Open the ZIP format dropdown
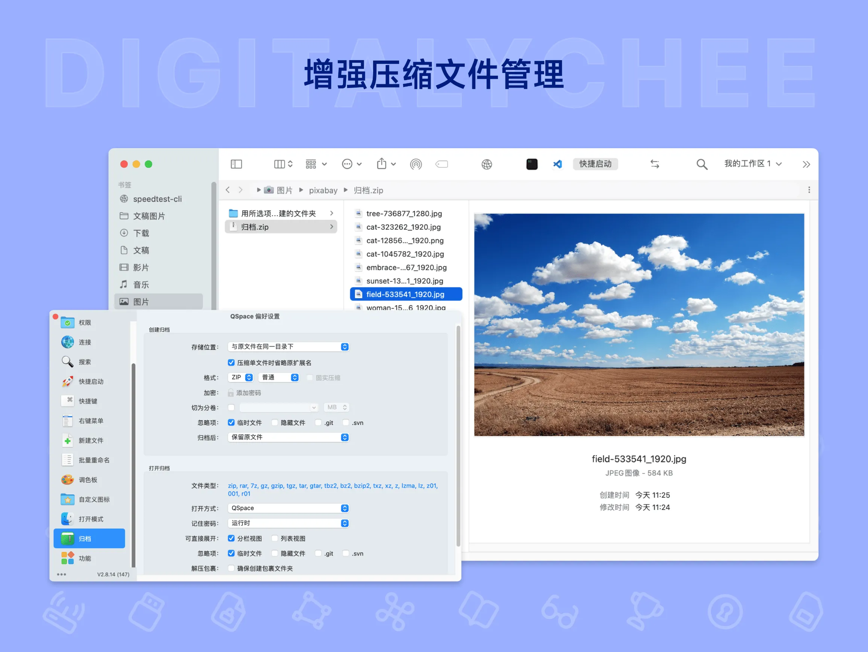 (x=240, y=377)
